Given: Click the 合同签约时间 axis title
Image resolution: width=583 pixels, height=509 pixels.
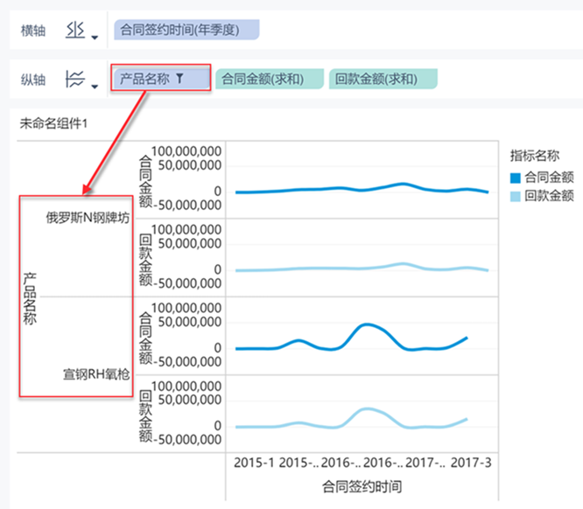Looking at the screenshot, I should pyautogui.click(x=362, y=486).
